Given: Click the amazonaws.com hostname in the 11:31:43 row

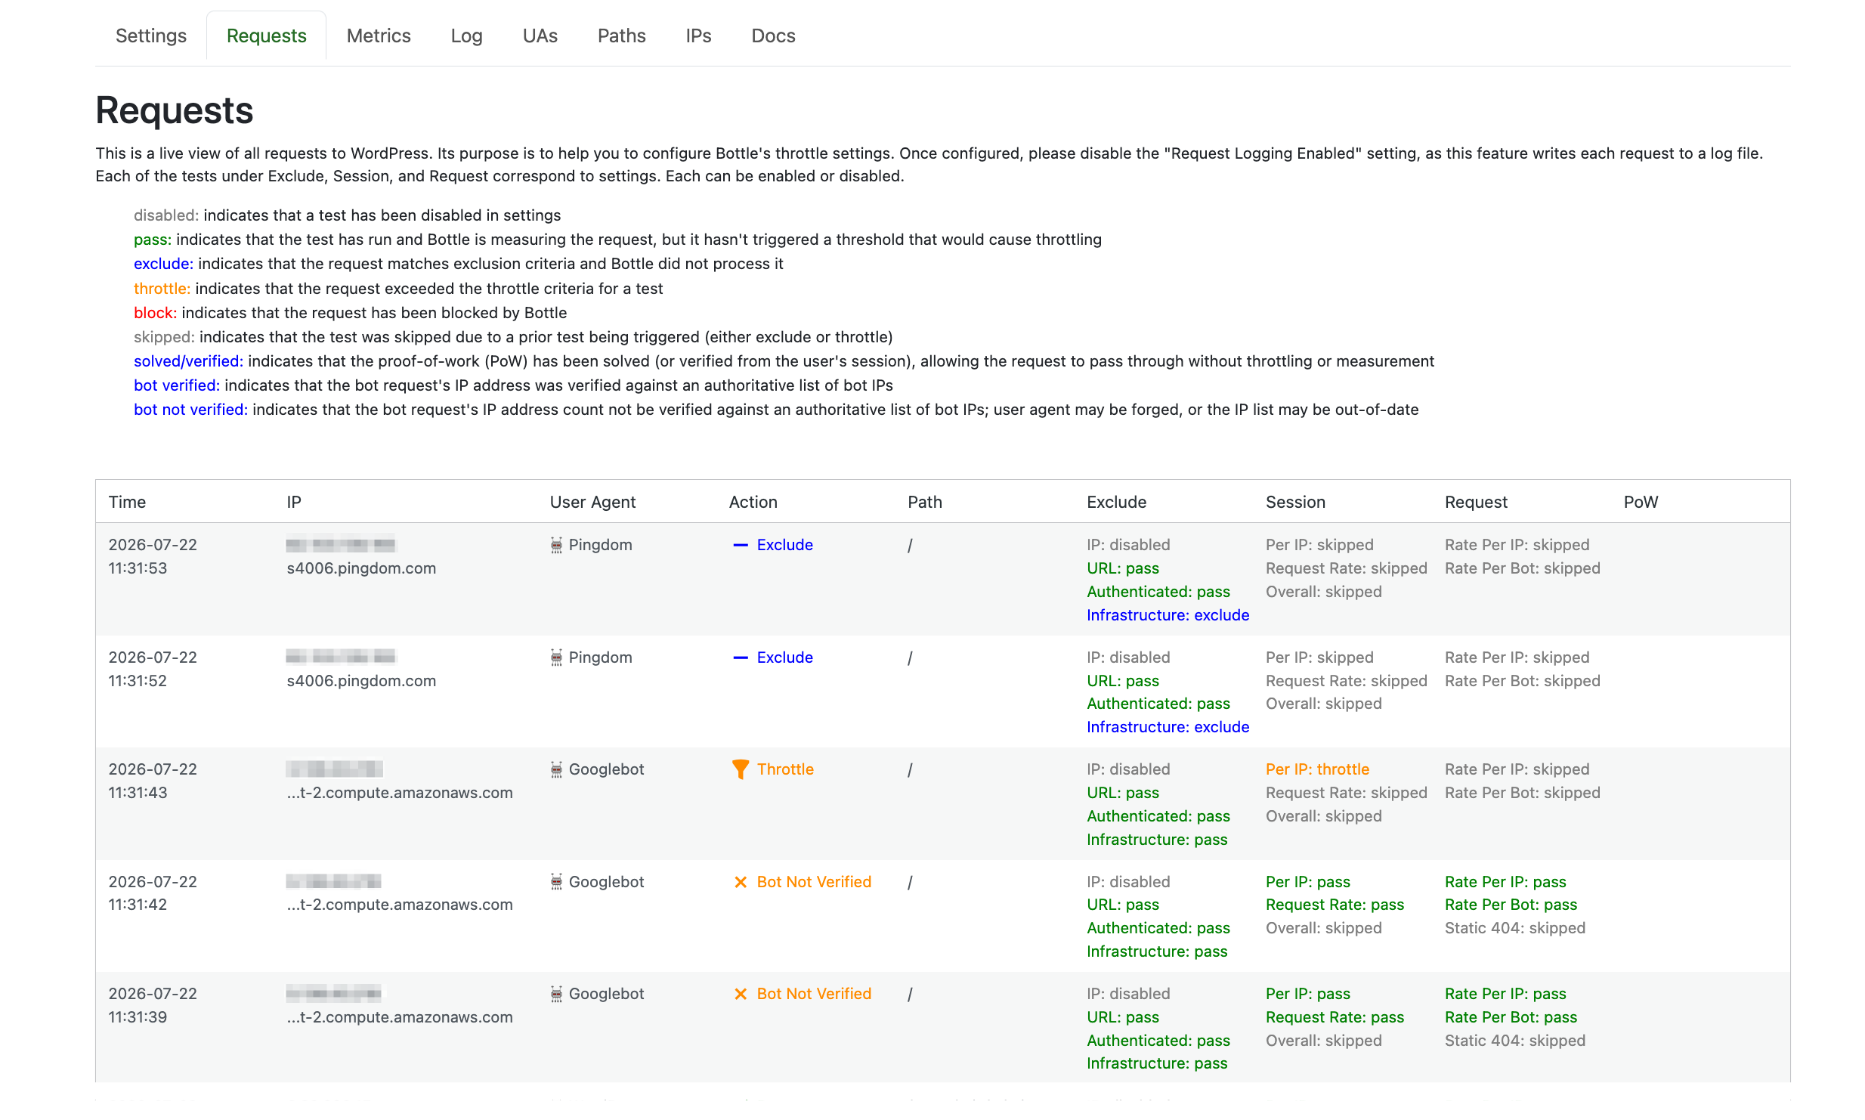Looking at the screenshot, I should click(400, 793).
